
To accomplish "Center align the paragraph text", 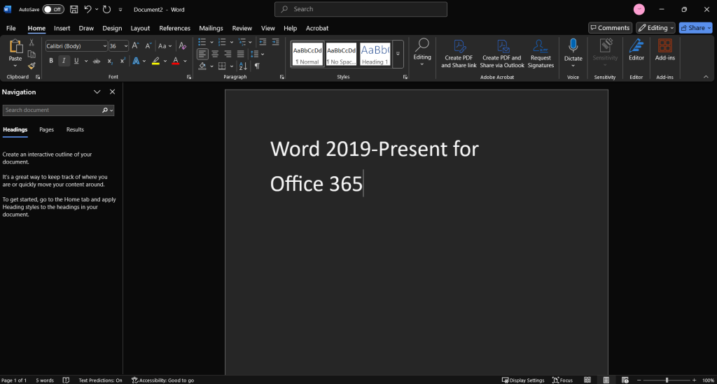I will click(x=215, y=54).
